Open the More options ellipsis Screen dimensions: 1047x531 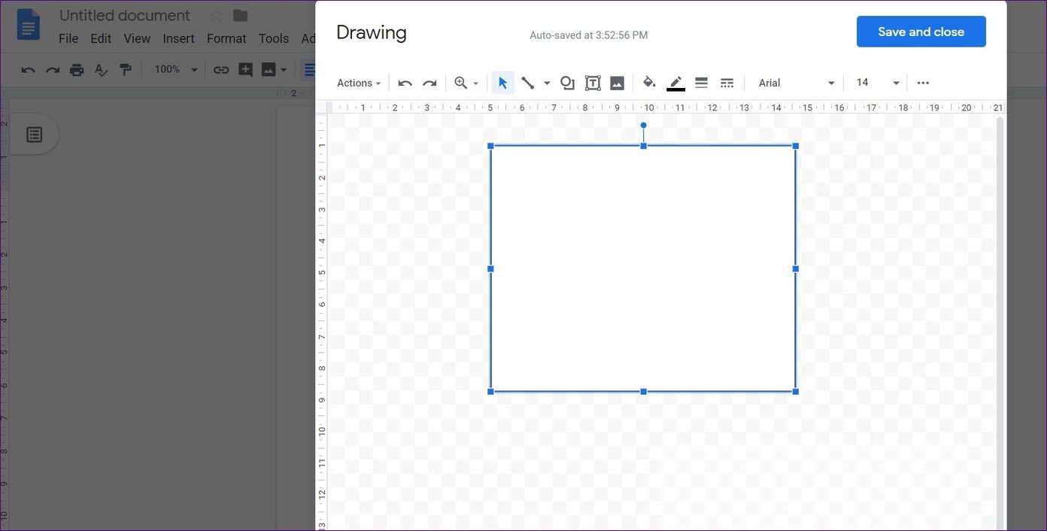tap(923, 83)
